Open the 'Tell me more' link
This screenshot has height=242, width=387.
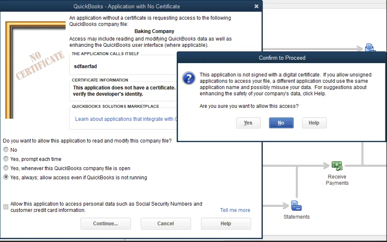(x=235, y=210)
